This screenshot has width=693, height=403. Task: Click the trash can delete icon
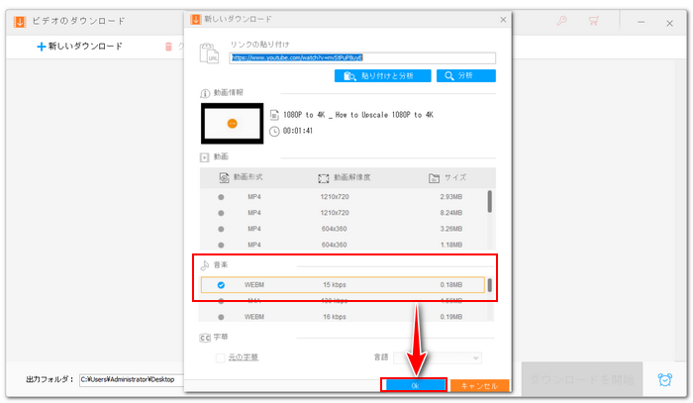[x=168, y=46]
